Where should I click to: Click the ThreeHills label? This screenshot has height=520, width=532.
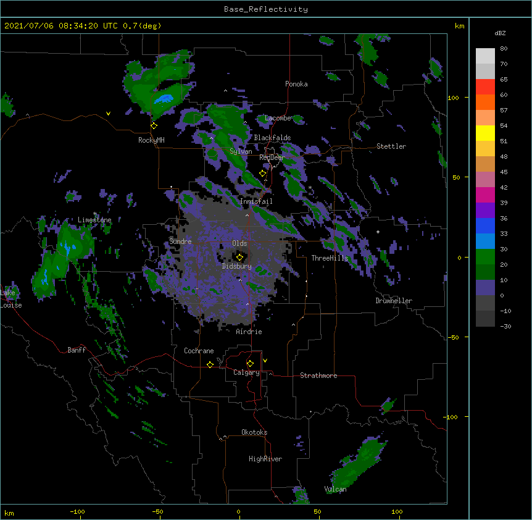(330, 258)
